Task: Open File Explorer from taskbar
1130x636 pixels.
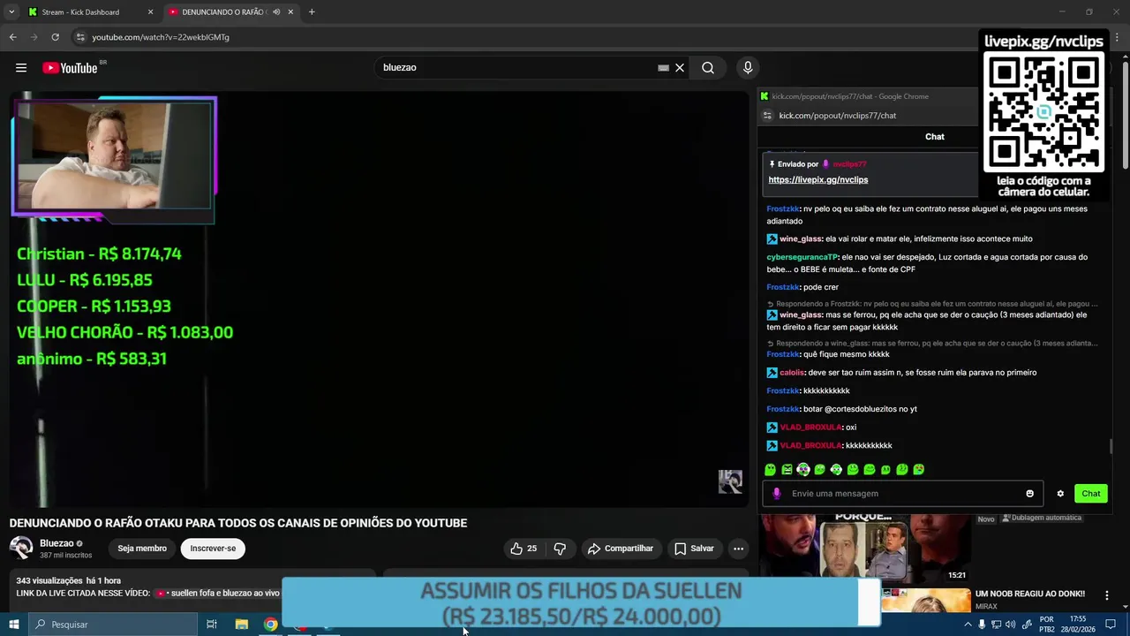Action: pyautogui.click(x=241, y=625)
